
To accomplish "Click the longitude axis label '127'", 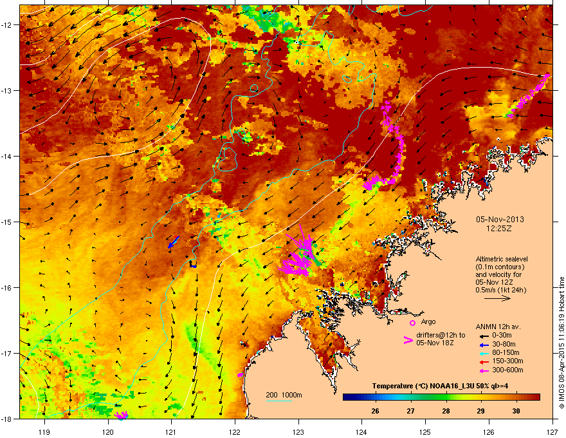I will click(x=552, y=432).
